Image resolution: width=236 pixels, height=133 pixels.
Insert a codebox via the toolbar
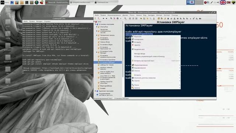pyautogui.click(x=147, y=18)
